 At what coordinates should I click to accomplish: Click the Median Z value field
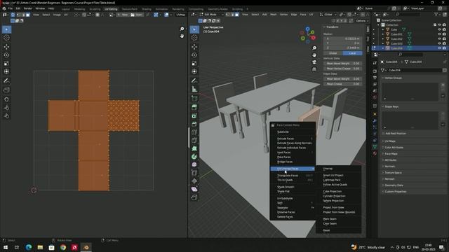(343, 48)
